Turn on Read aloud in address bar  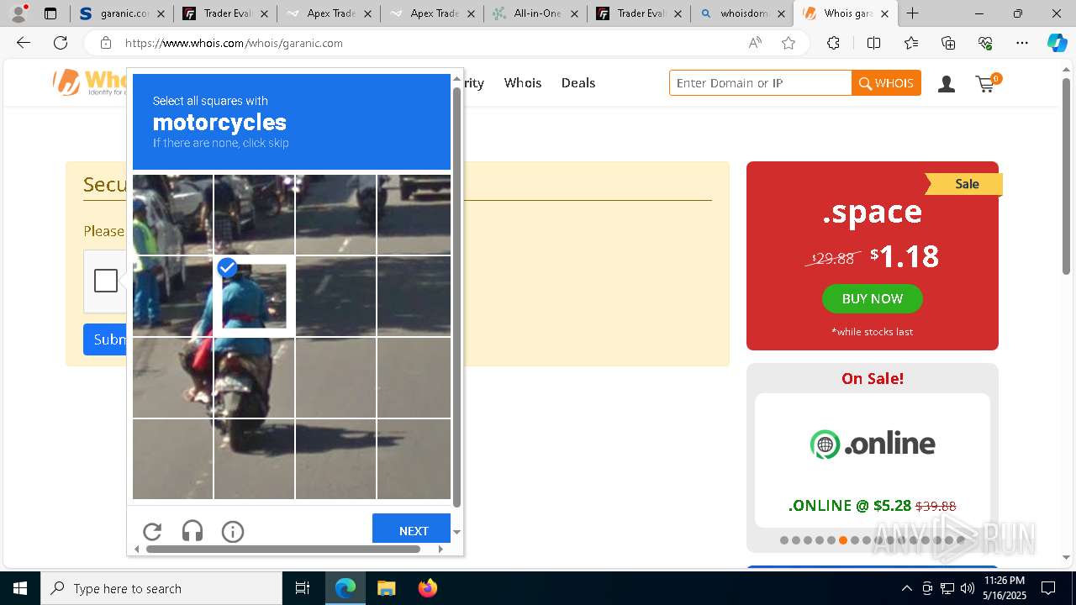click(x=755, y=43)
